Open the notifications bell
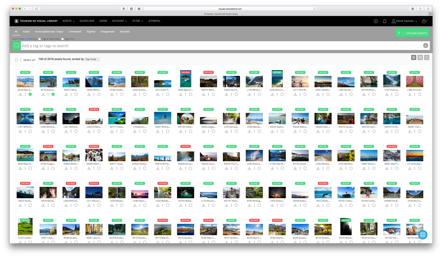The height and width of the screenshot is (257, 442). [x=385, y=21]
